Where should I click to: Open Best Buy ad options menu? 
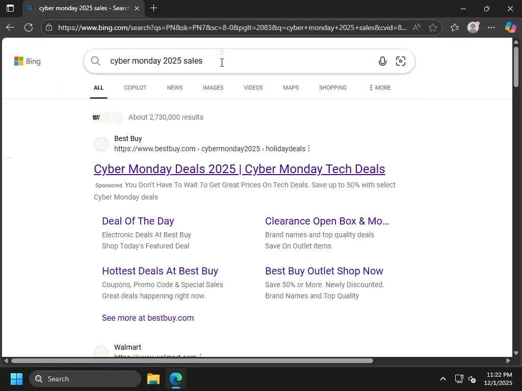coord(309,148)
